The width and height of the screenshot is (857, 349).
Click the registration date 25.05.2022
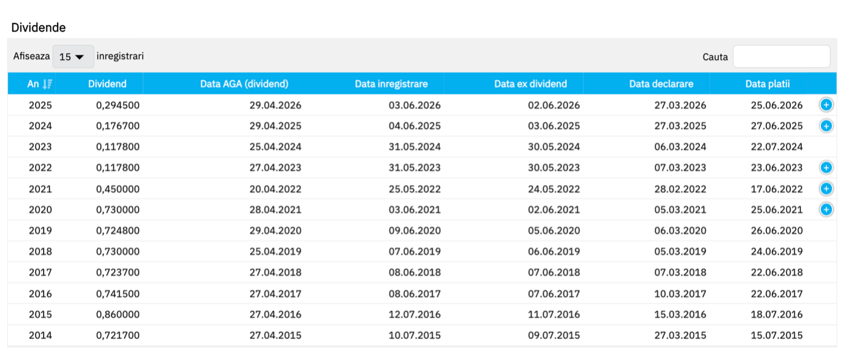click(415, 189)
